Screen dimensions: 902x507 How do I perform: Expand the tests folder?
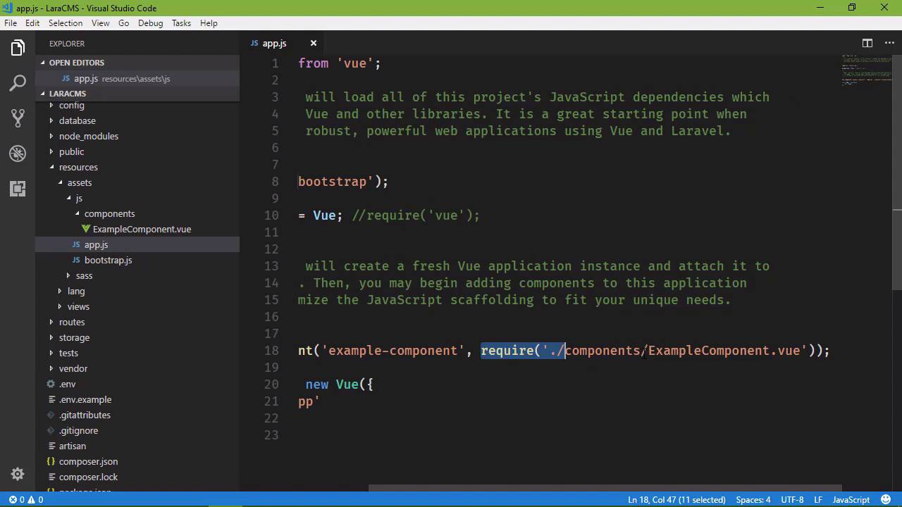pos(137,353)
